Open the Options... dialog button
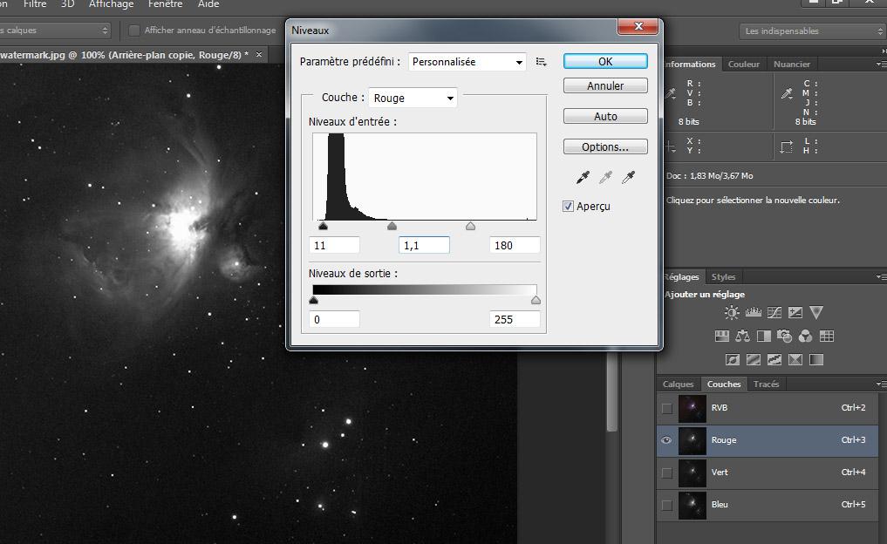The height and width of the screenshot is (544, 887). tap(605, 147)
